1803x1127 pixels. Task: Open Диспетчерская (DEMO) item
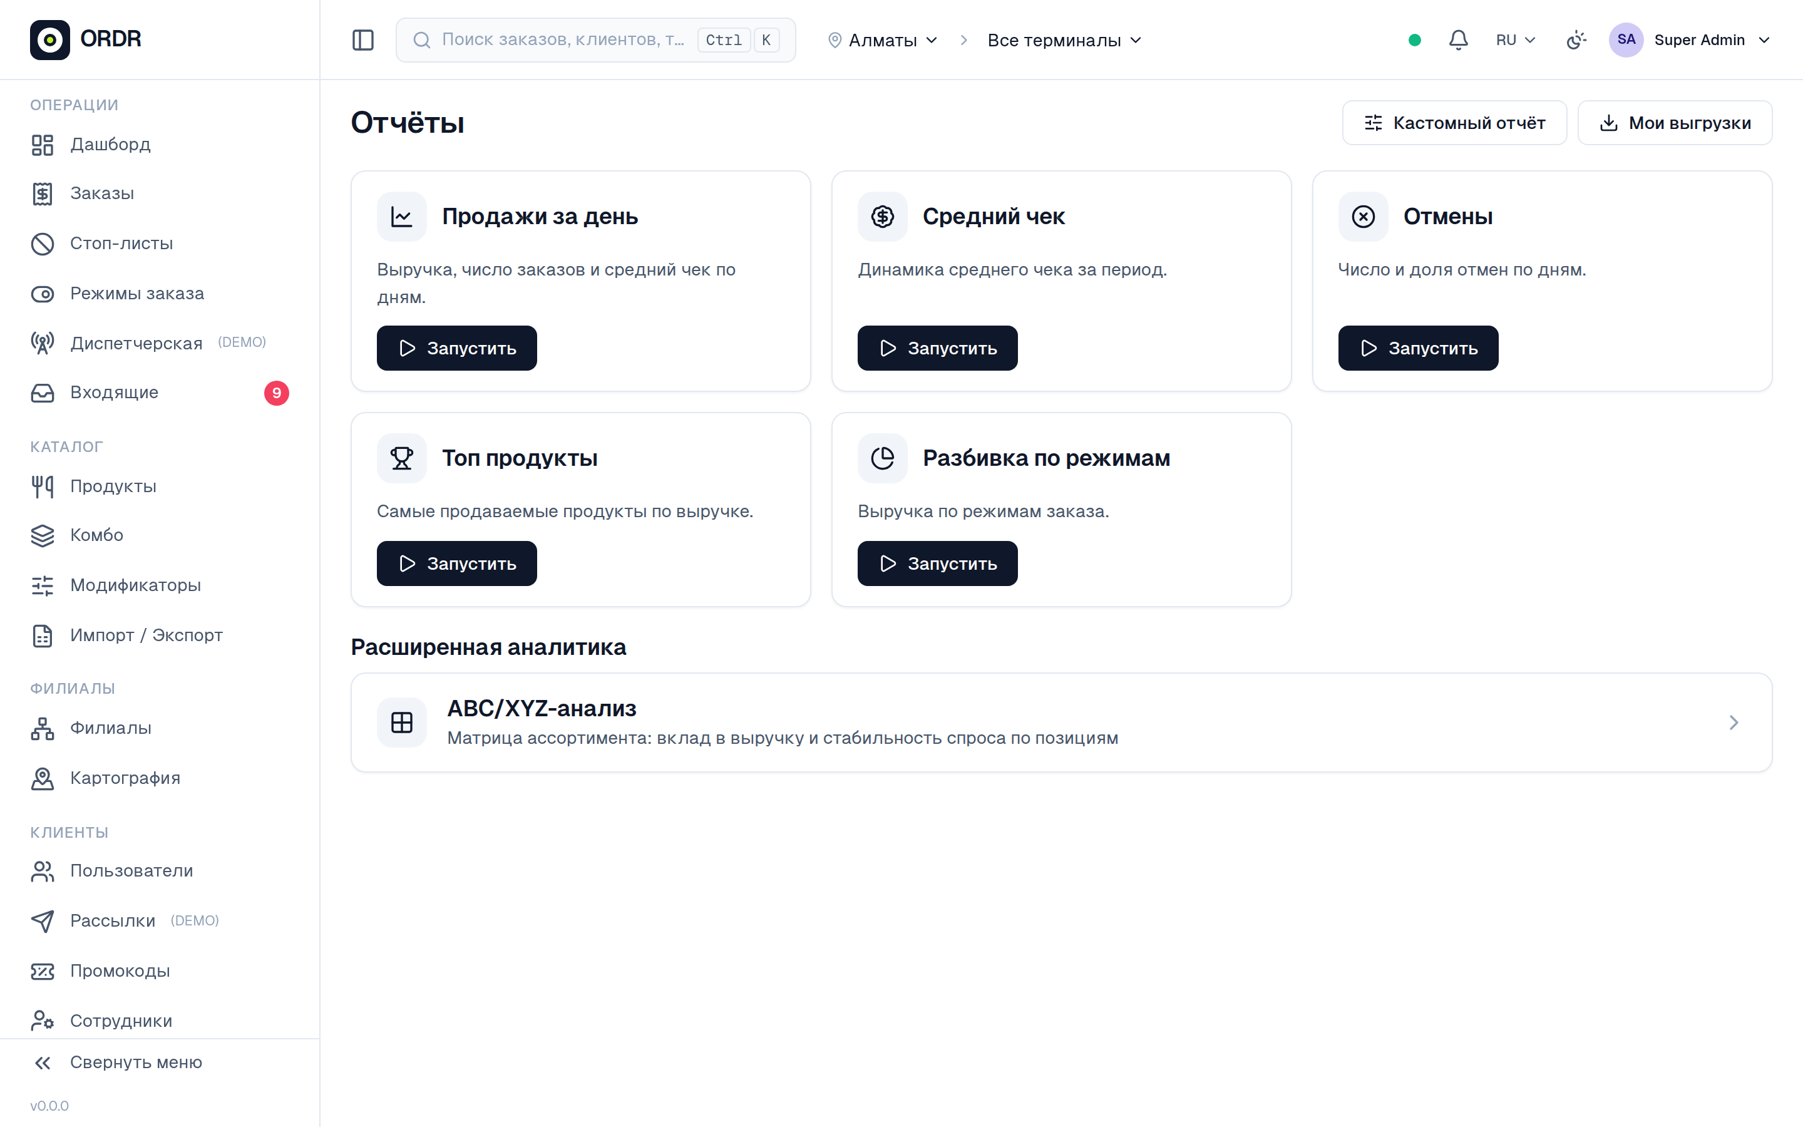coord(160,343)
